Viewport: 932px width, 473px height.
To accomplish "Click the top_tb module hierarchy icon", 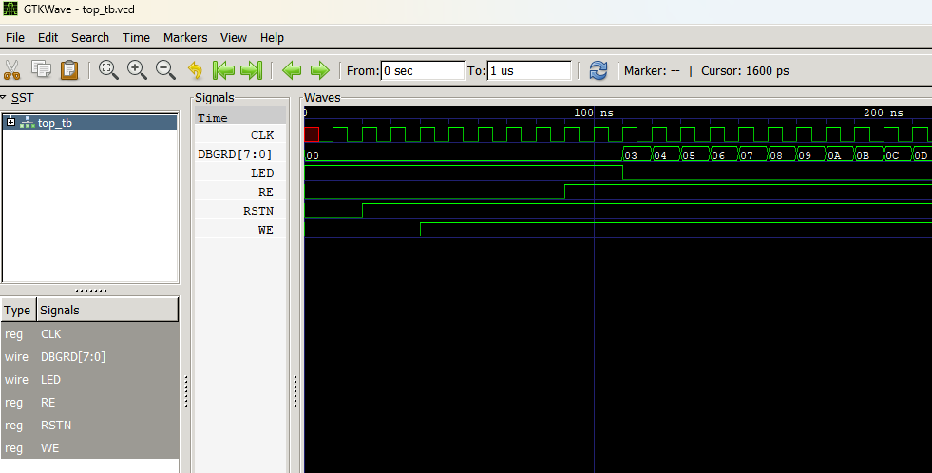I will [28, 123].
